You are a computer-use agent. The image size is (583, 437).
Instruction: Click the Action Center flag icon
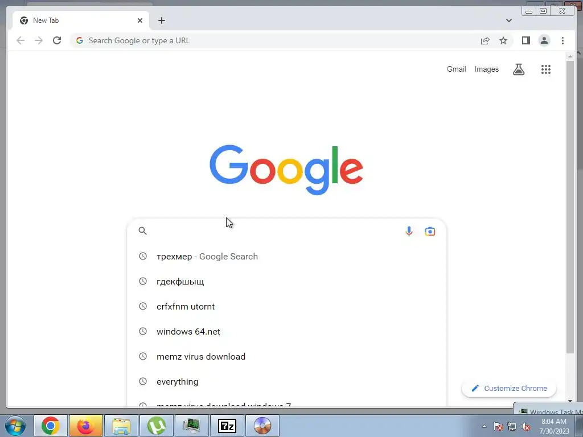point(498,426)
